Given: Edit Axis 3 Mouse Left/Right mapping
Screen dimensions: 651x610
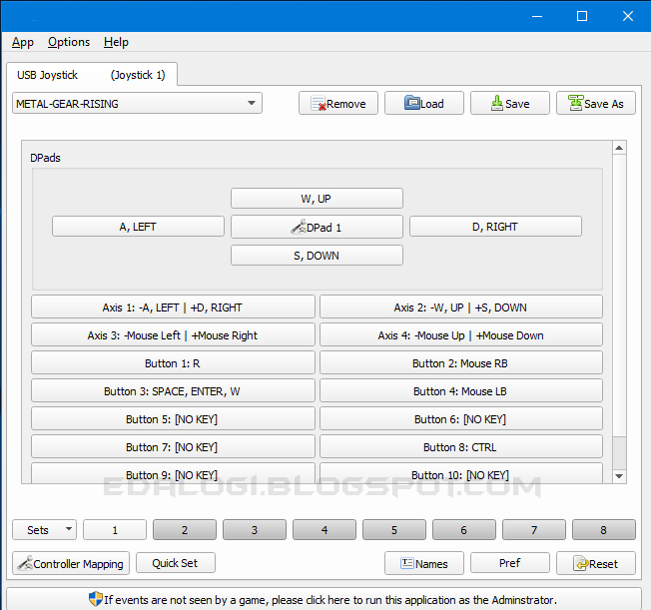Looking at the screenshot, I should 173,334.
